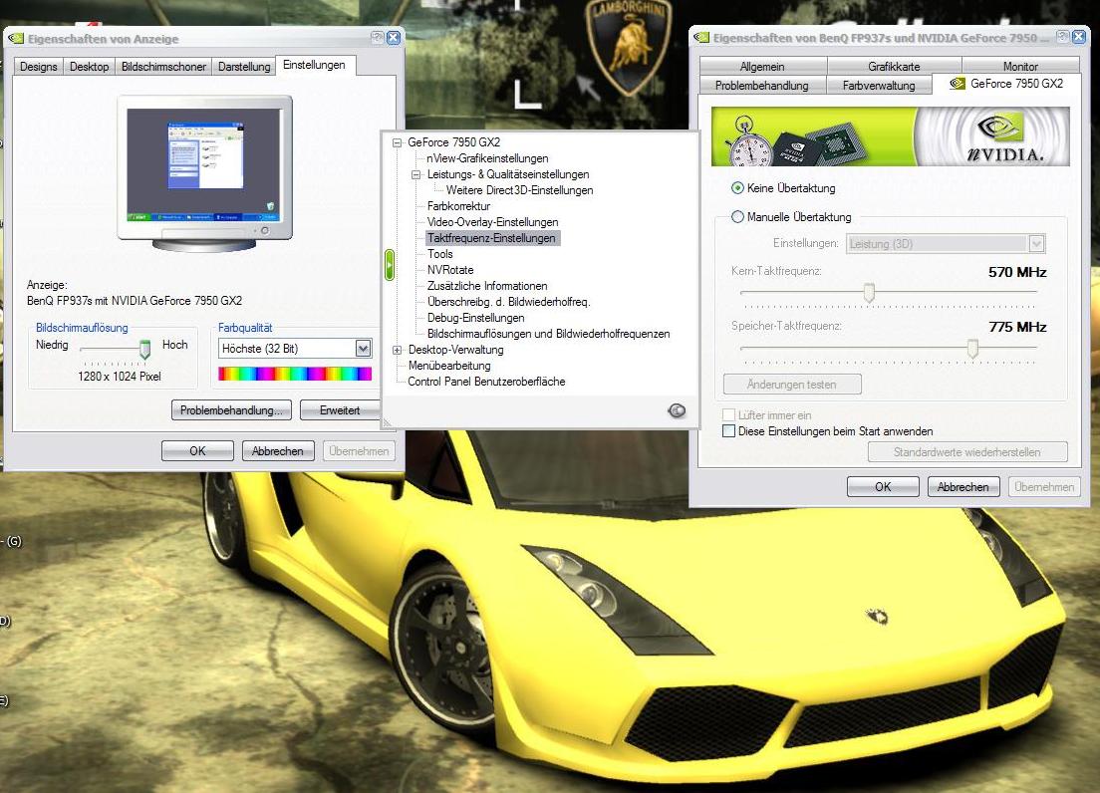The image size is (1100, 793).
Task: Select the Einstellungen tab
Action: point(314,65)
